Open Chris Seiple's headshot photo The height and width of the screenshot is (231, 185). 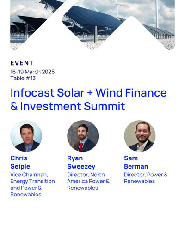point(26,136)
